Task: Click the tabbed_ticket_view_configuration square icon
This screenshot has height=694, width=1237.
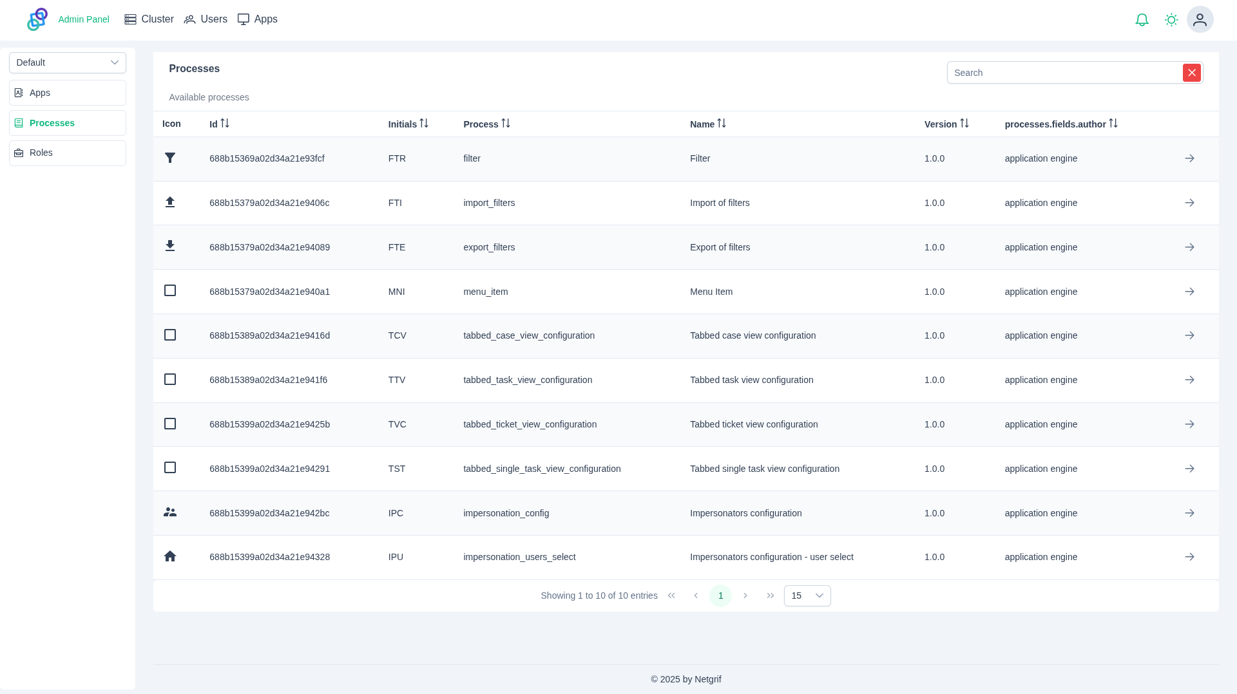Action: pos(170,424)
